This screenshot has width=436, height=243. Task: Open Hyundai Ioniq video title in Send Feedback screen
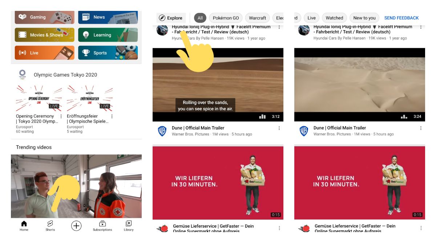click(363, 29)
